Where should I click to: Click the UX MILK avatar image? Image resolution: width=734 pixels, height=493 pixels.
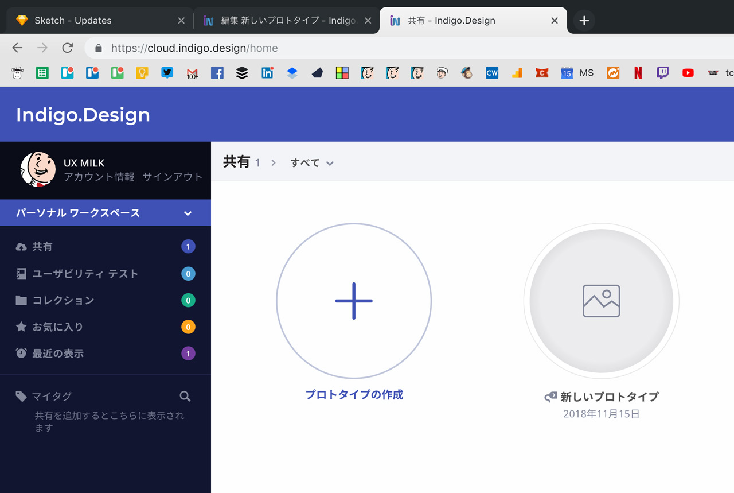pos(38,169)
